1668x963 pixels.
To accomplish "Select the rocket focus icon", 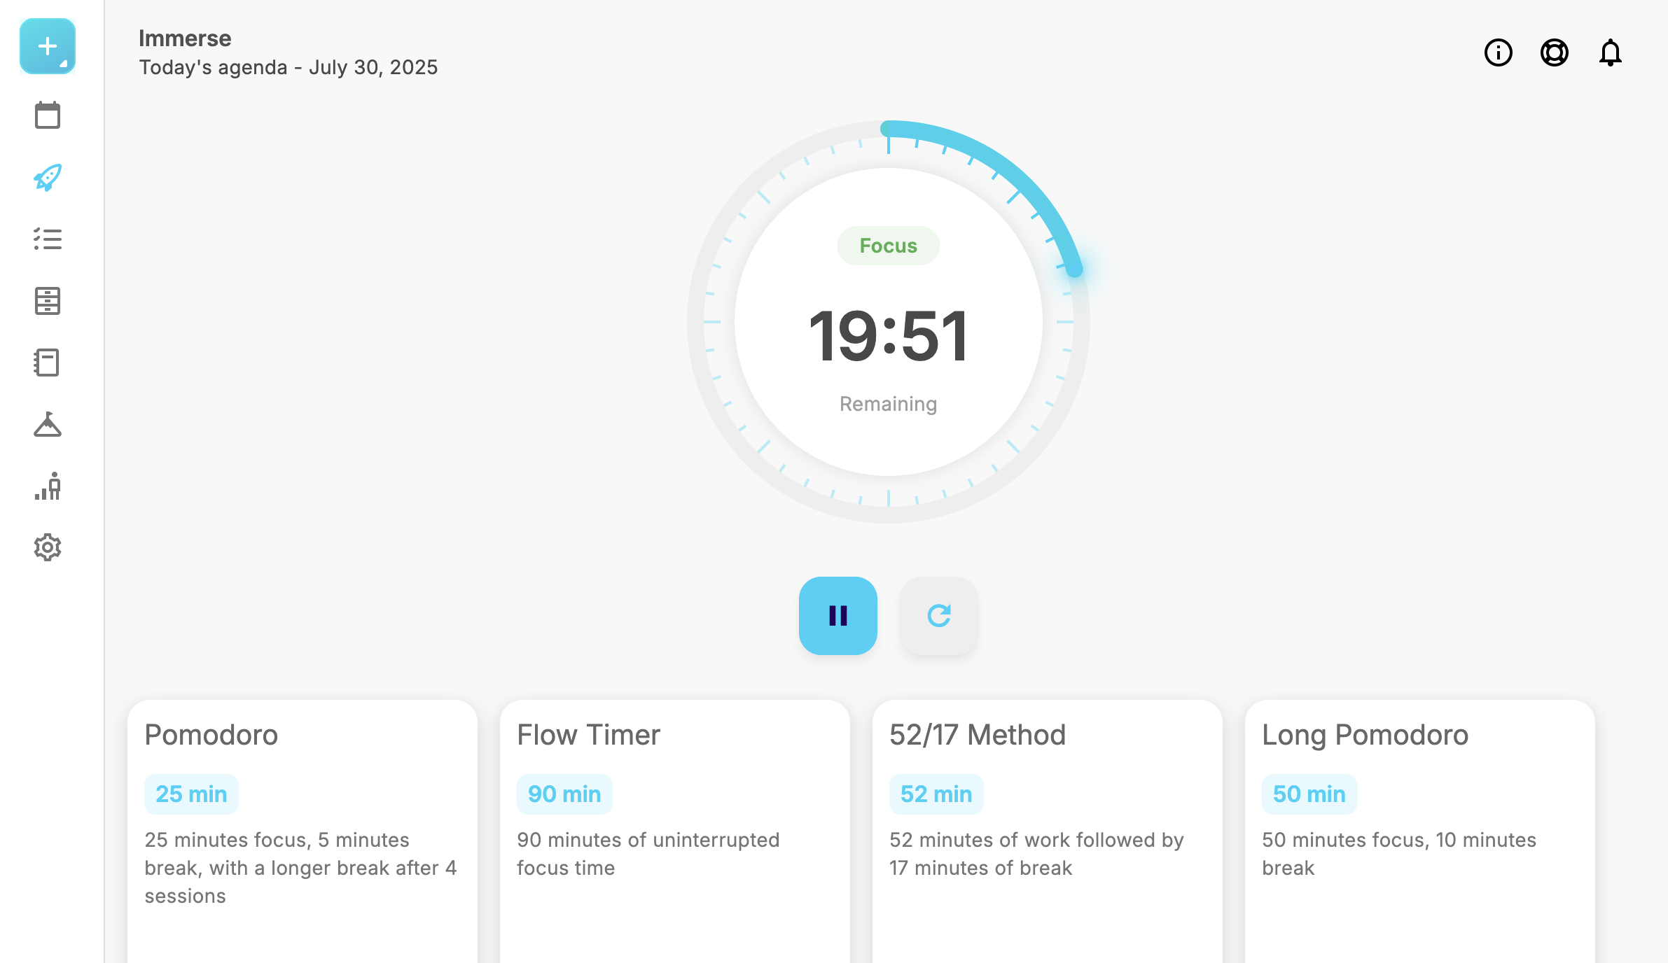I will pyautogui.click(x=48, y=177).
